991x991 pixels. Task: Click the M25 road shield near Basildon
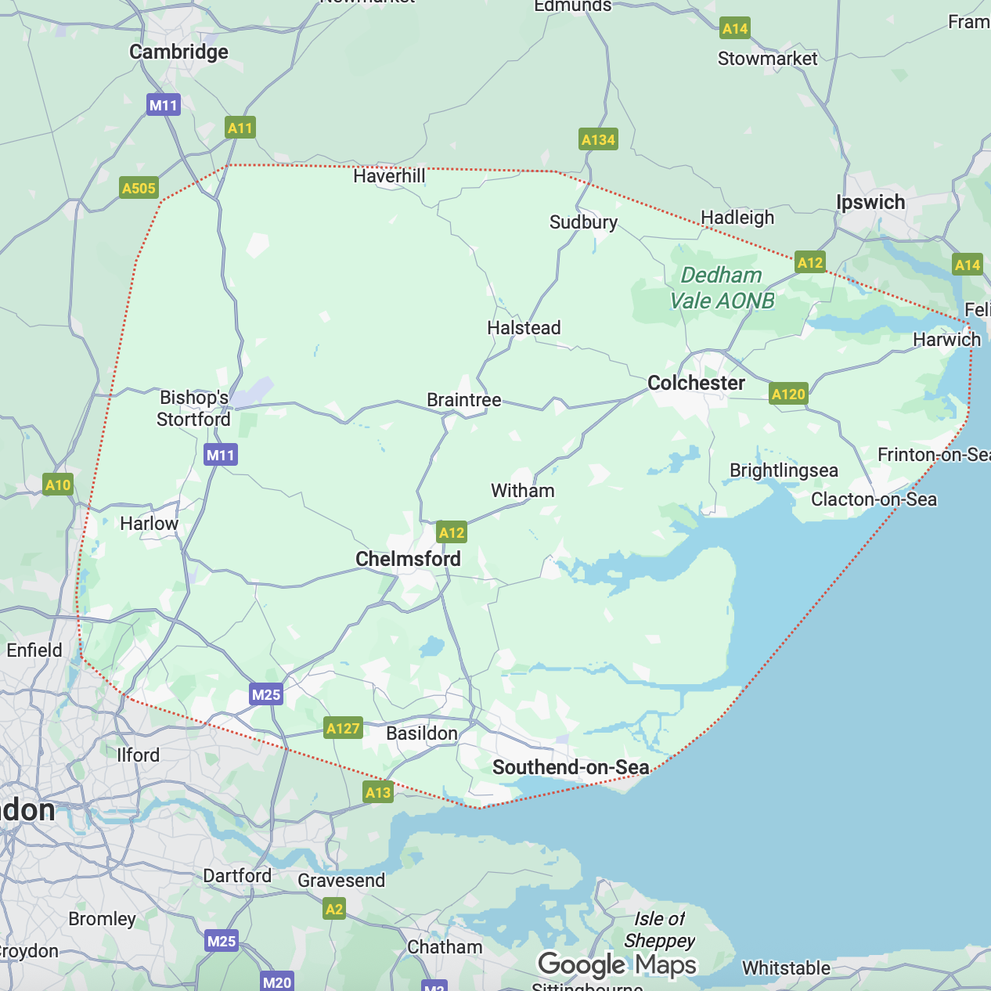[266, 694]
